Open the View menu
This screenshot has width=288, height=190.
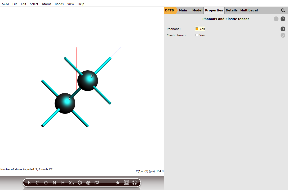coord(70,4)
